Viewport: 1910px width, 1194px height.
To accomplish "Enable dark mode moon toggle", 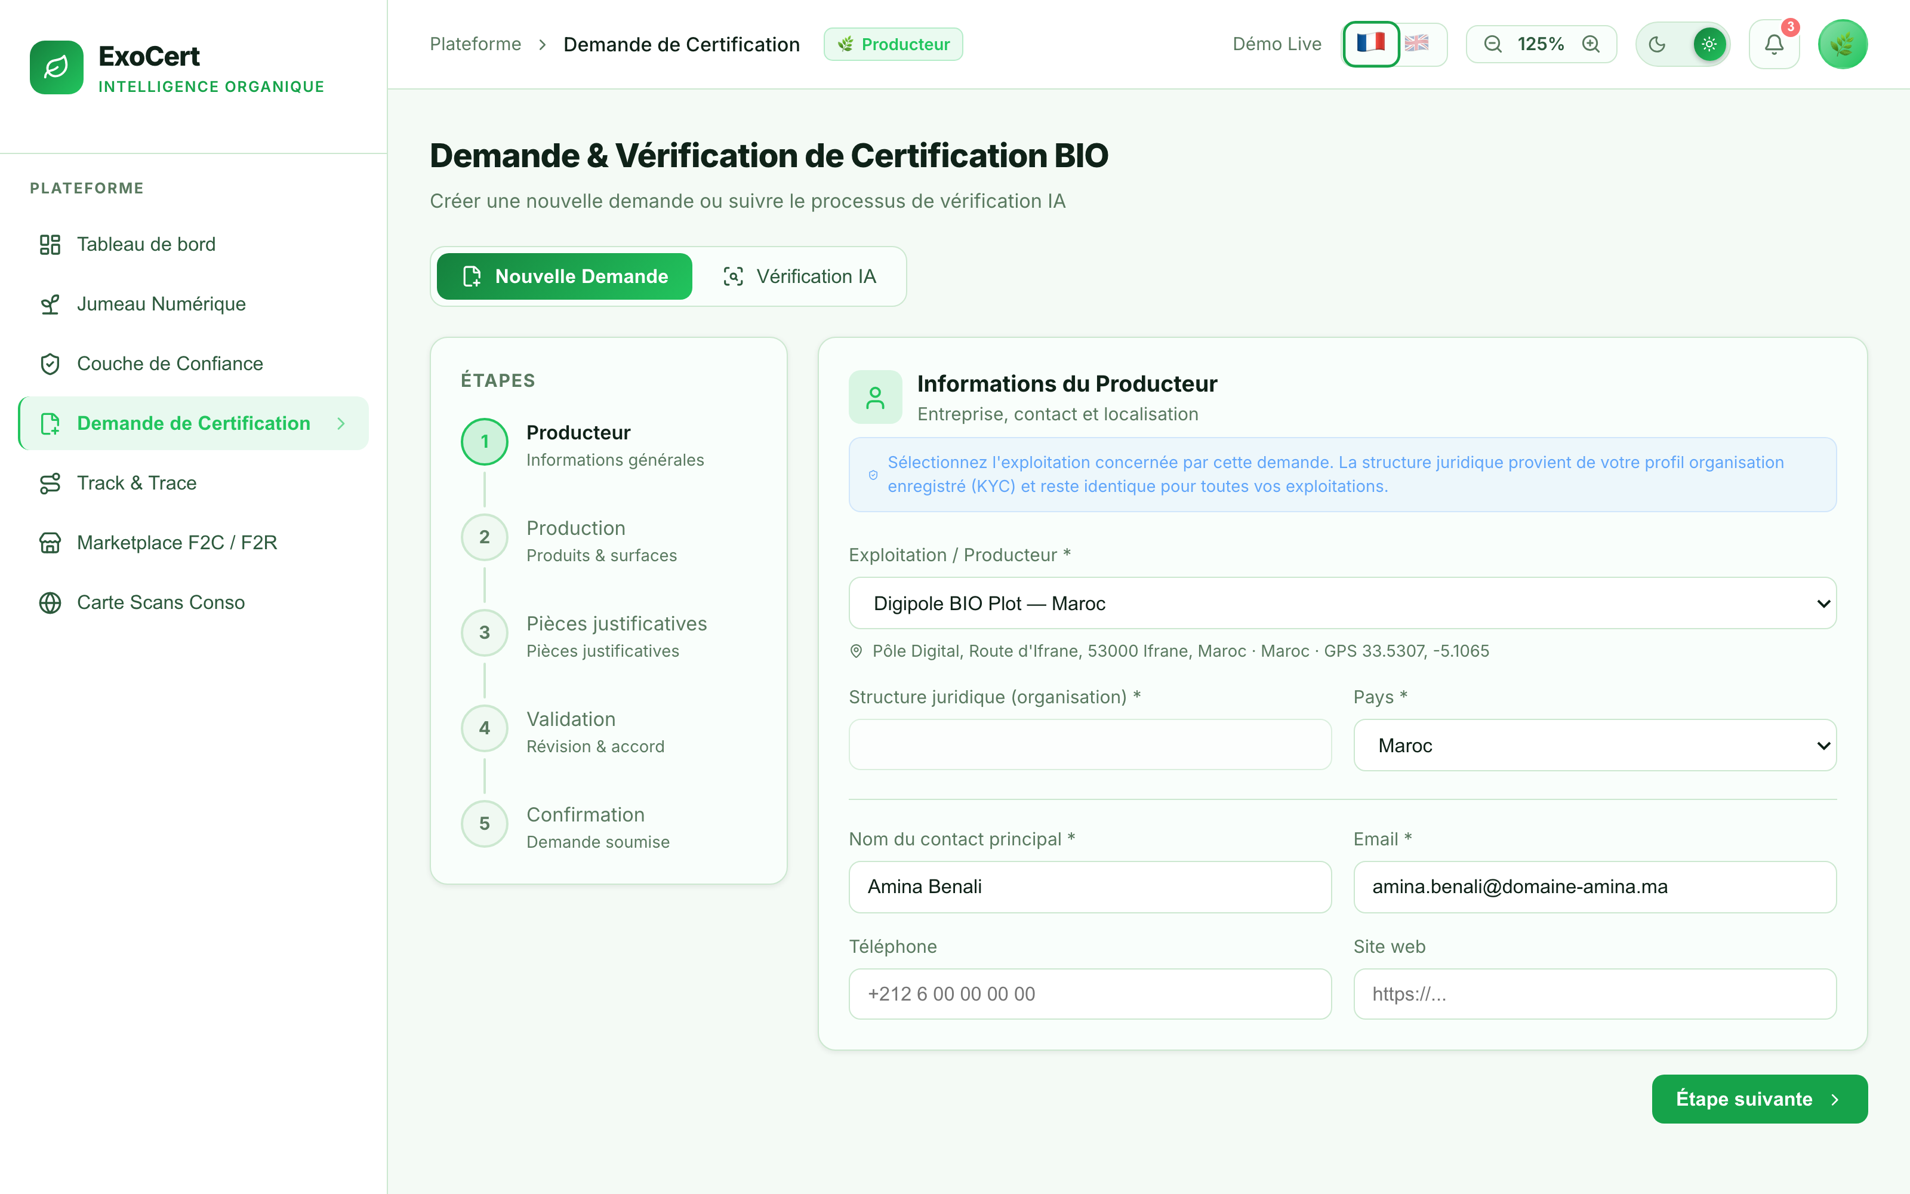I will (x=1658, y=44).
